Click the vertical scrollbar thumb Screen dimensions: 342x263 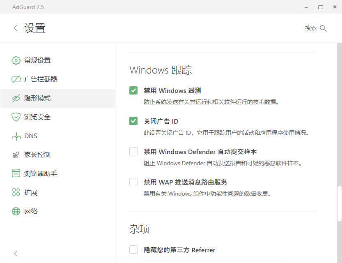(x=340, y=203)
